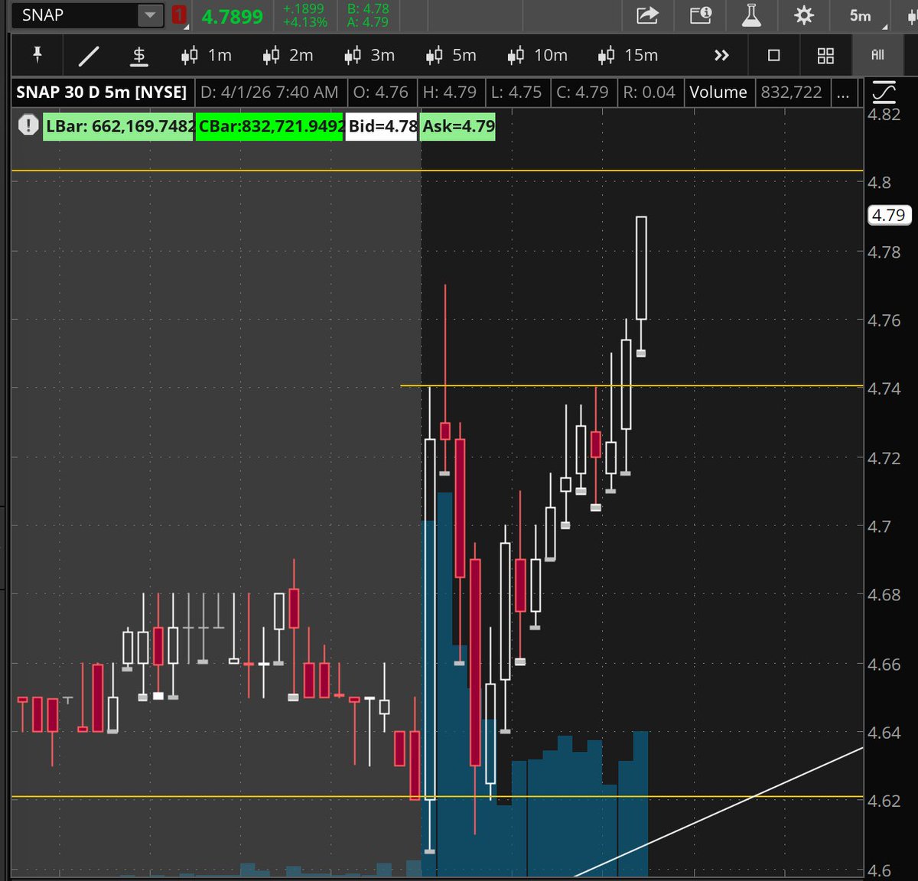Click the A: 4.79 ask quote in header

tap(368, 22)
